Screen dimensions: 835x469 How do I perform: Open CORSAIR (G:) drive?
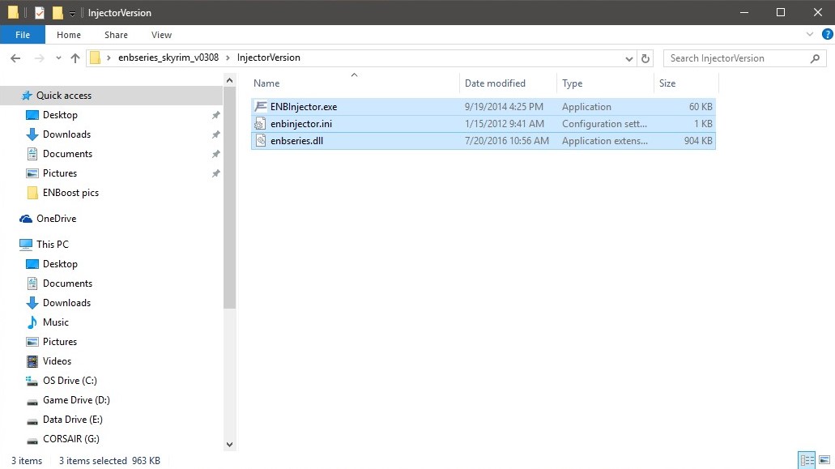coord(70,439)
